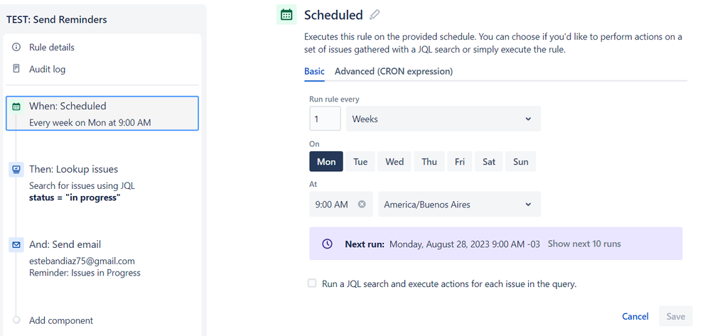The image size is (710, 336).
Task: Toggle Wed day button
Action: point(394,162)
